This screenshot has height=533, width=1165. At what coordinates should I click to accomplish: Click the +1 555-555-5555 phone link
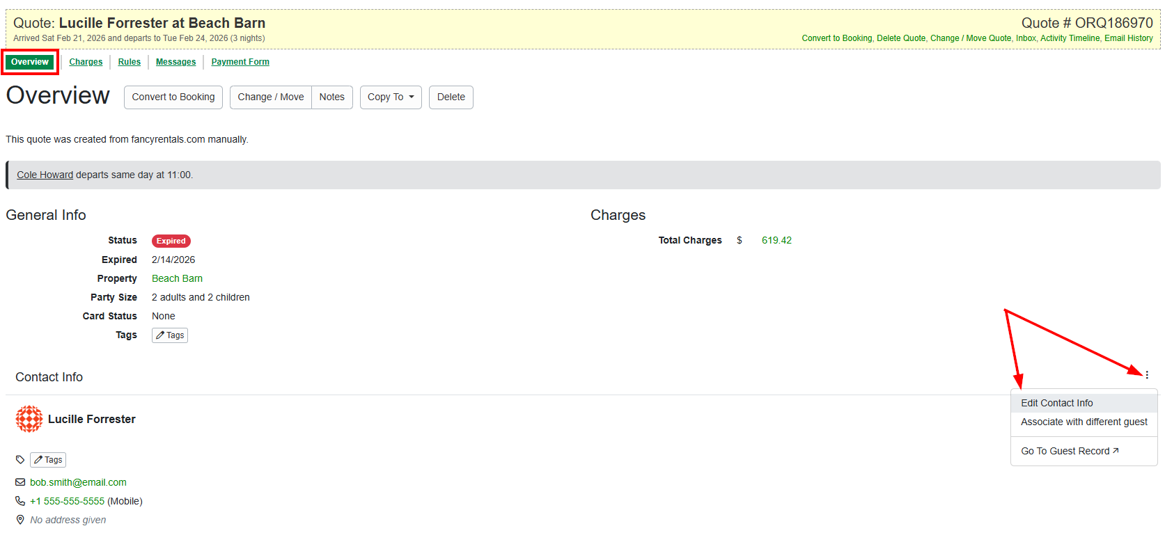[67, 501]
